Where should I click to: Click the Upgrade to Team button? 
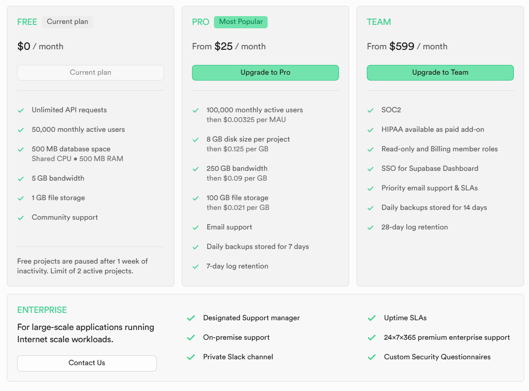coord(440,73)
